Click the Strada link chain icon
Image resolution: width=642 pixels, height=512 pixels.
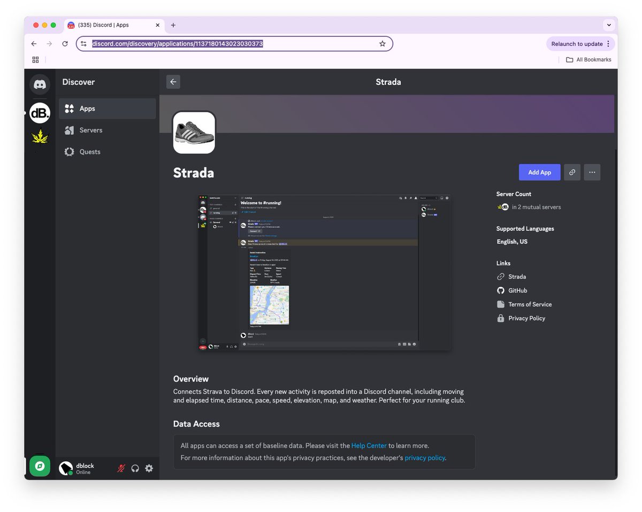[501, 277]
